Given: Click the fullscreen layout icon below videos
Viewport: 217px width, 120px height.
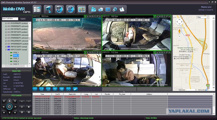Looking at the screenshot, I should 68,89.
